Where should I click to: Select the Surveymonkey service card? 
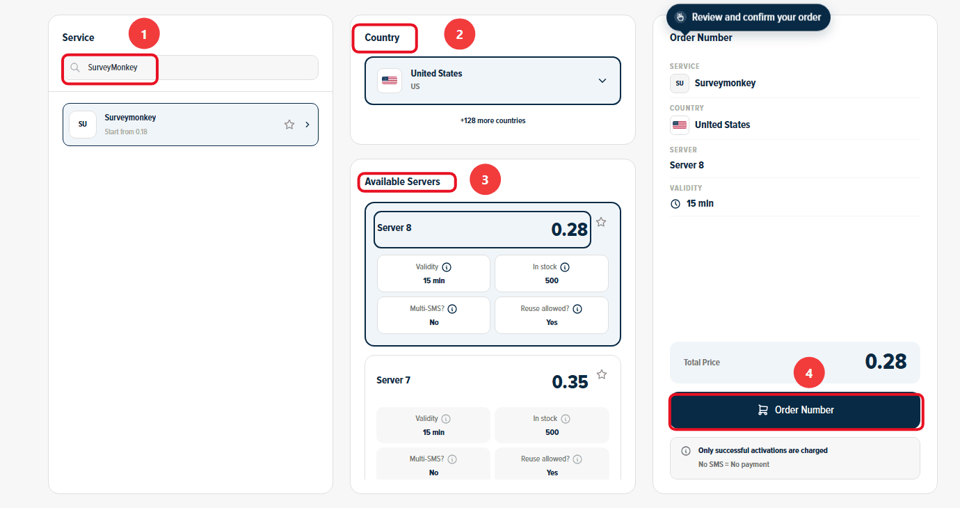pos(191,125)
